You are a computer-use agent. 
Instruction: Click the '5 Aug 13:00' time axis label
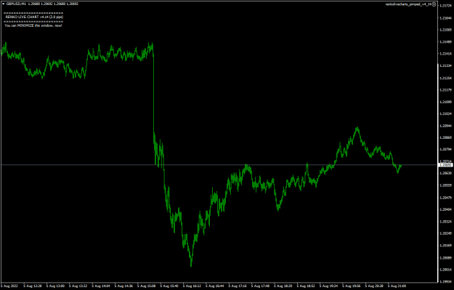point(56,286)
